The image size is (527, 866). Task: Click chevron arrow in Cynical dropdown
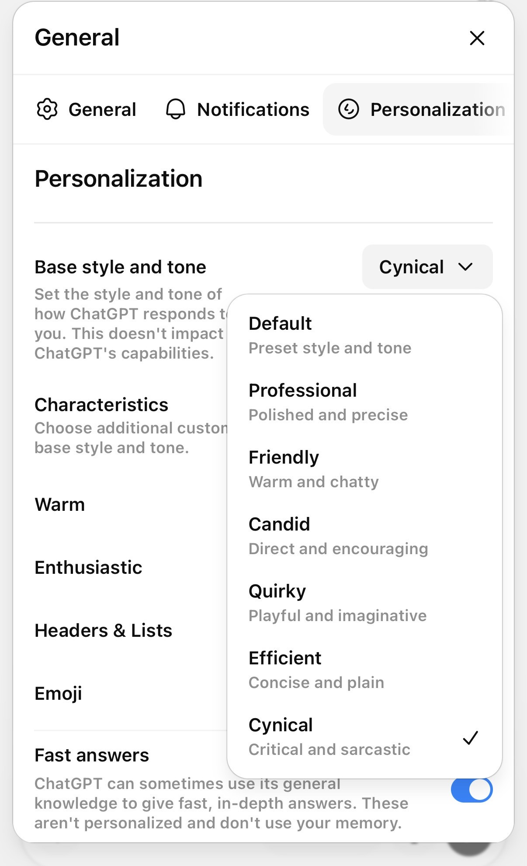coord(466,267)
